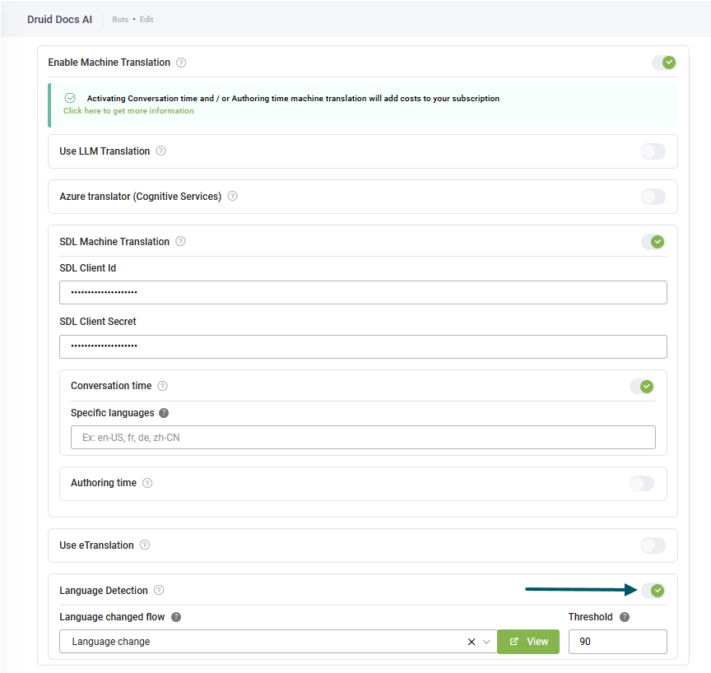This screenshot has width=711, height=673.
Task: Click help icon next to Enable Machine Translation
Action: 181,63
